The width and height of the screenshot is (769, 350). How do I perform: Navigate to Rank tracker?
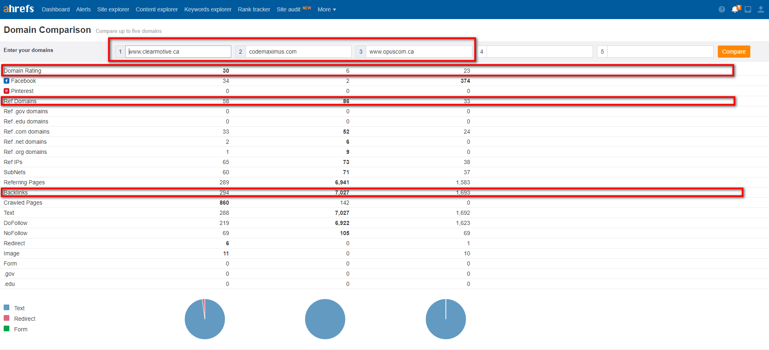pyautogui.click(x=254, y=9)
